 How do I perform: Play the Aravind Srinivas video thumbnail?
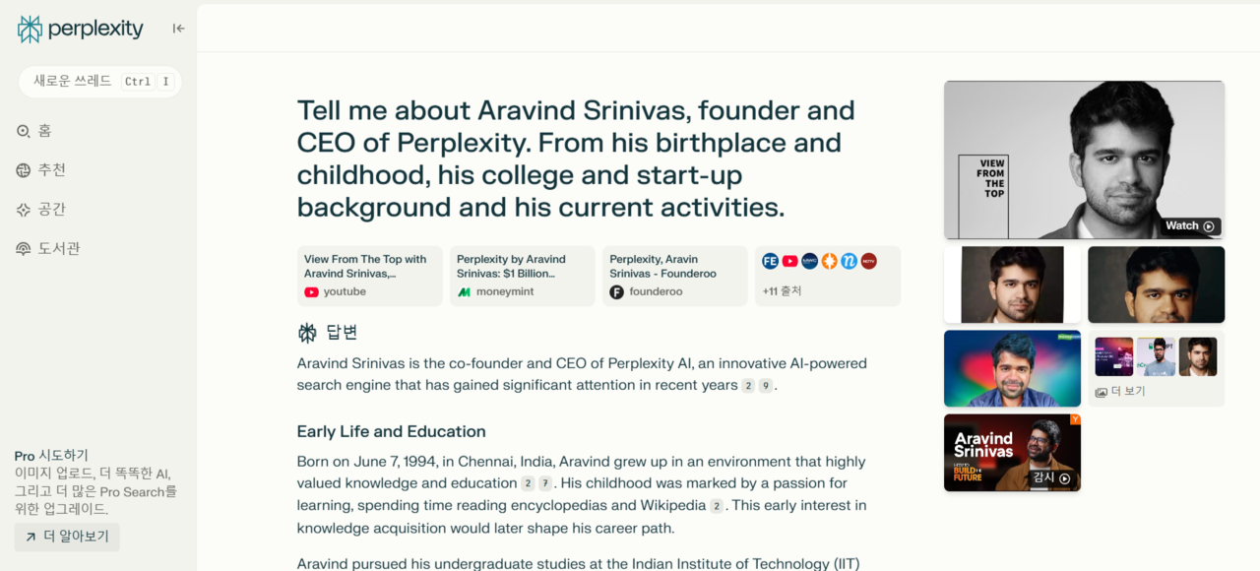1012,452
